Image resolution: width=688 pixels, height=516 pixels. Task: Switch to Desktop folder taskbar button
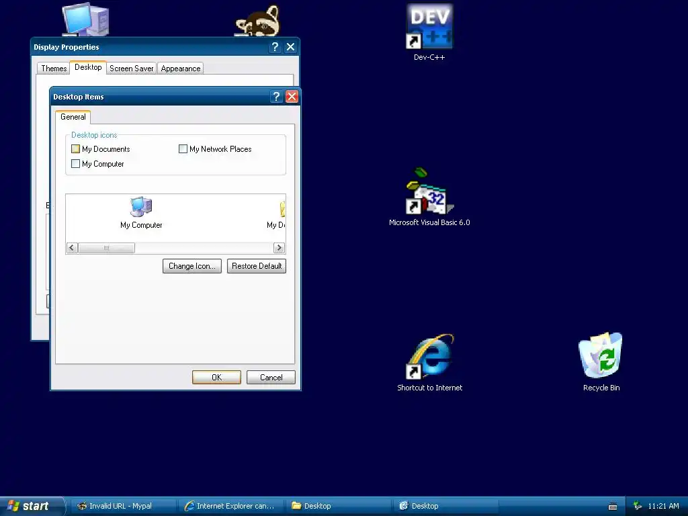click(x=338, y=507)
